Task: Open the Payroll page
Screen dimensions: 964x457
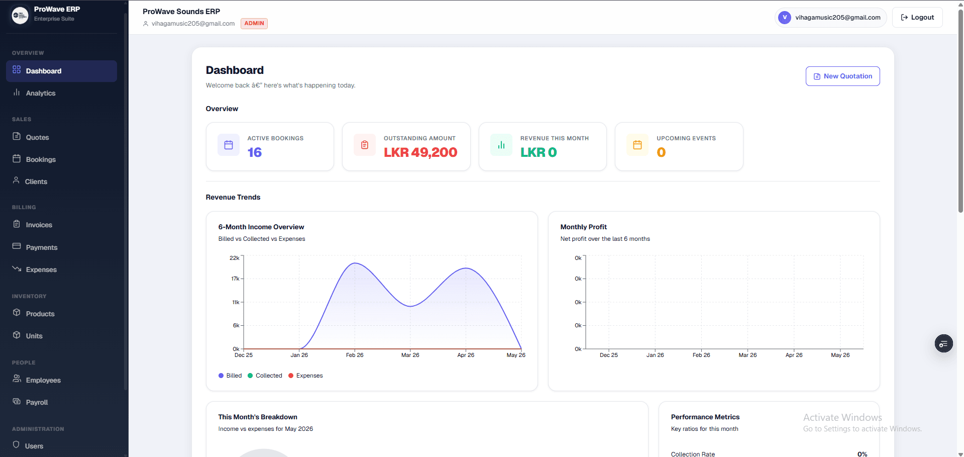Action: 61,402
